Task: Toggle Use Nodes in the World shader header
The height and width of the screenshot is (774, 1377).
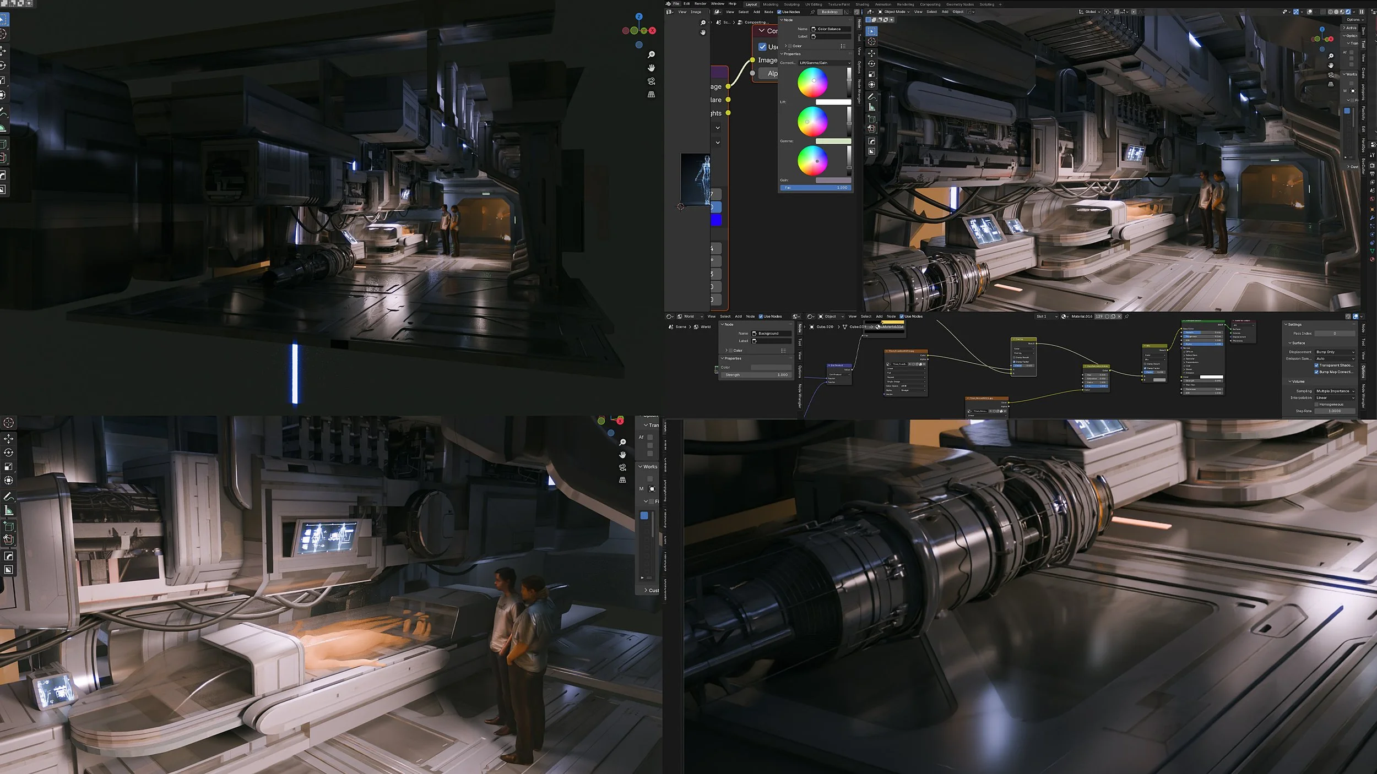Action: click(761, 317)
